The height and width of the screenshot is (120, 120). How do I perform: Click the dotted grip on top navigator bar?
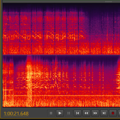(108, 1)
